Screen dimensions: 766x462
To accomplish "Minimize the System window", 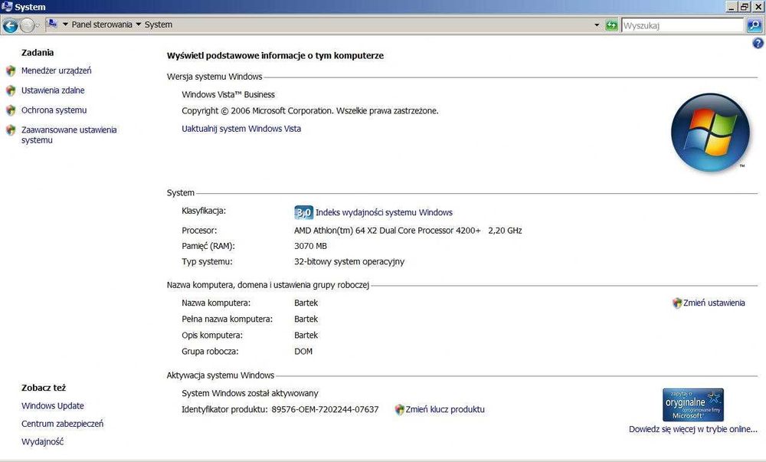I will [x=732, y=7].
